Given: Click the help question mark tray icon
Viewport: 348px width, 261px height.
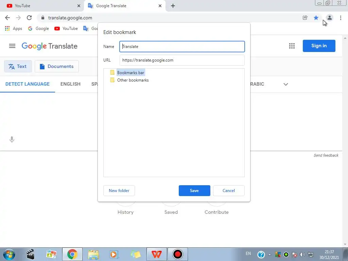Looking at the screenshot, I should click(x=261, y=254).
